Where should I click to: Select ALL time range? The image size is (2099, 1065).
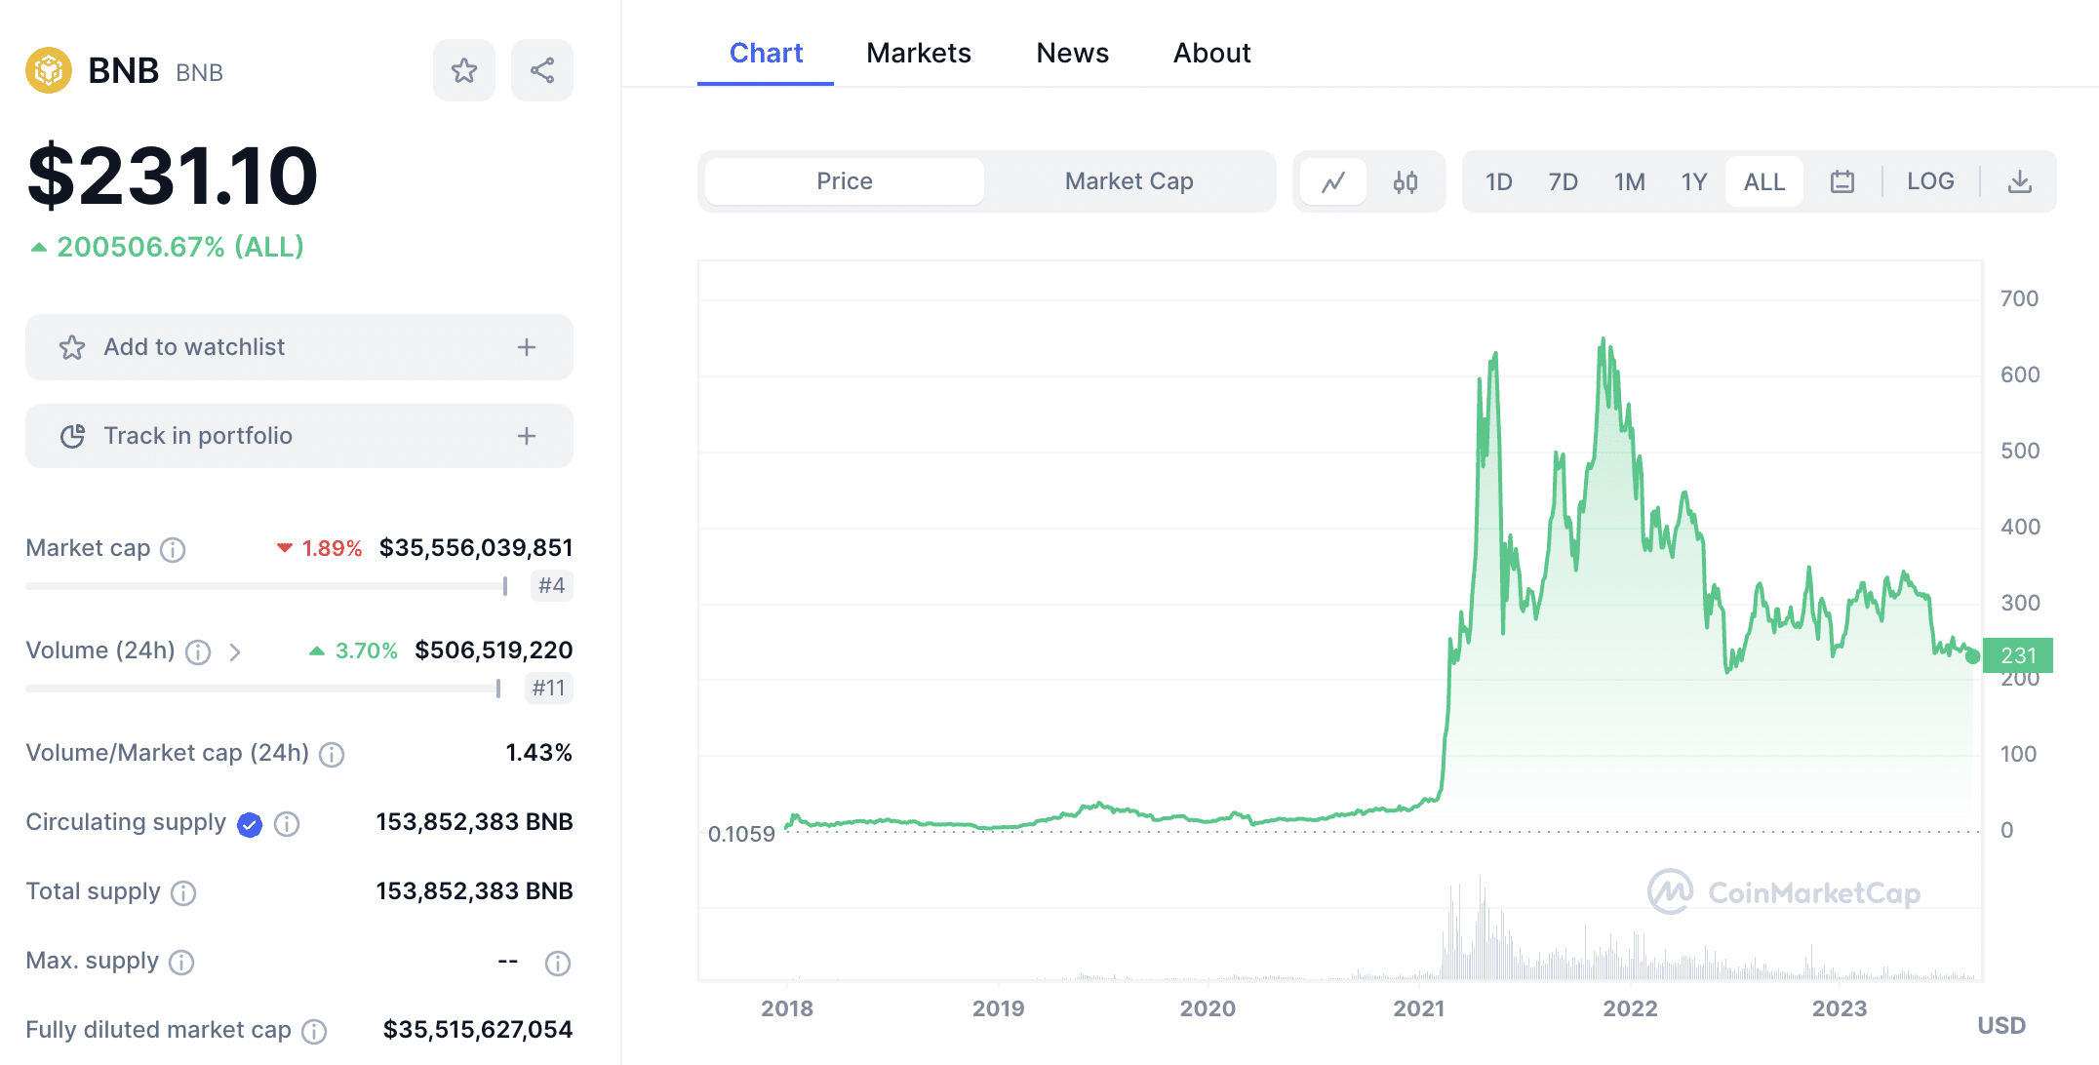(x=1764, y=181)
